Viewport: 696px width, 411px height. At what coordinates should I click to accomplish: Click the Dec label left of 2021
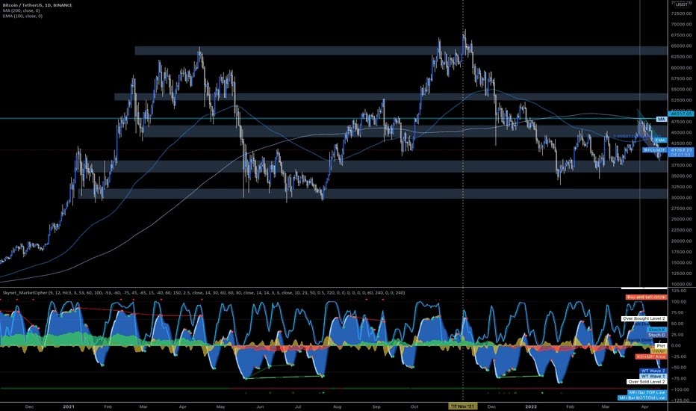pos(29,407)
